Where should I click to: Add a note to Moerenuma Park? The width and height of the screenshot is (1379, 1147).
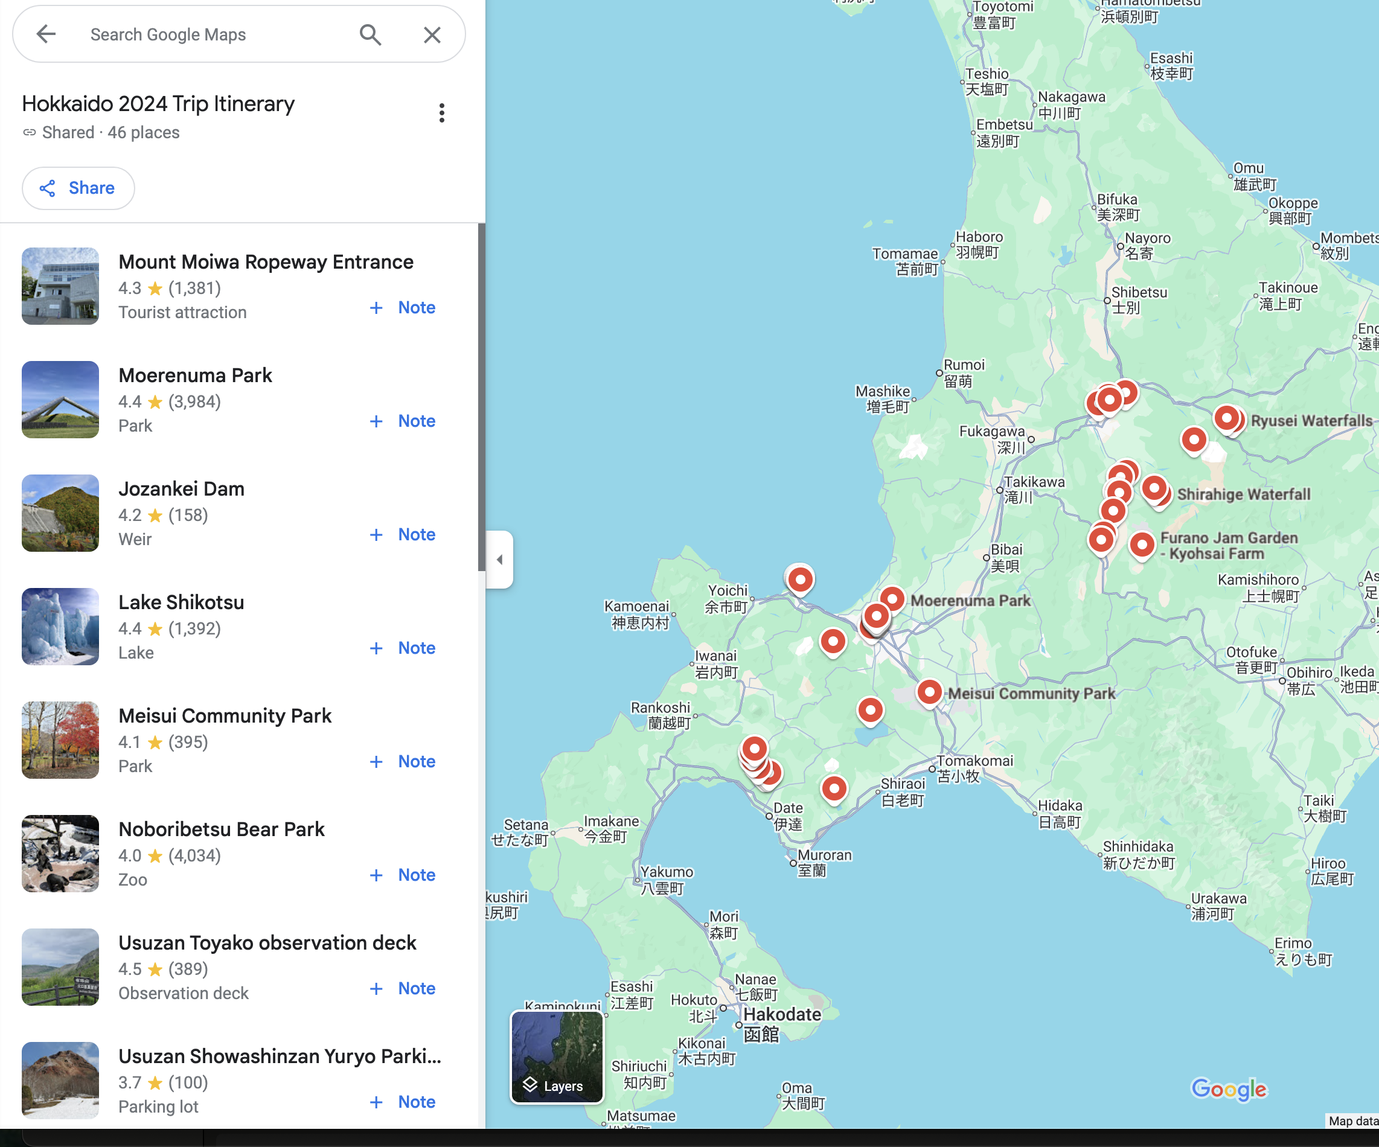(x=403, y=421)
